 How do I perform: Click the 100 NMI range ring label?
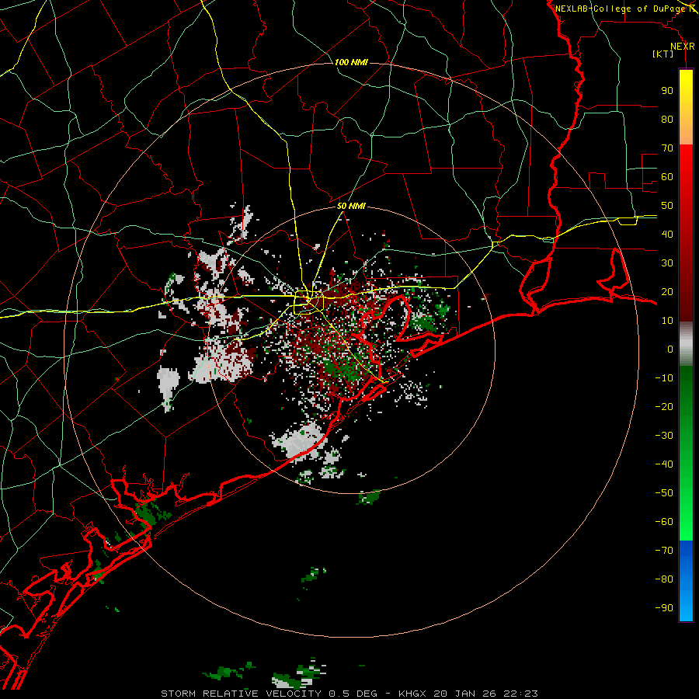tap(351, 62)
